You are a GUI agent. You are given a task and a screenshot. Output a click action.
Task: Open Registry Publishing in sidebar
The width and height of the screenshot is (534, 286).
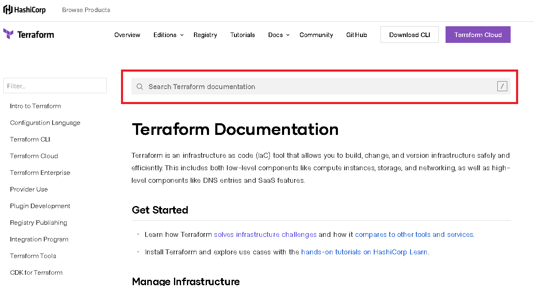[38, 223]
